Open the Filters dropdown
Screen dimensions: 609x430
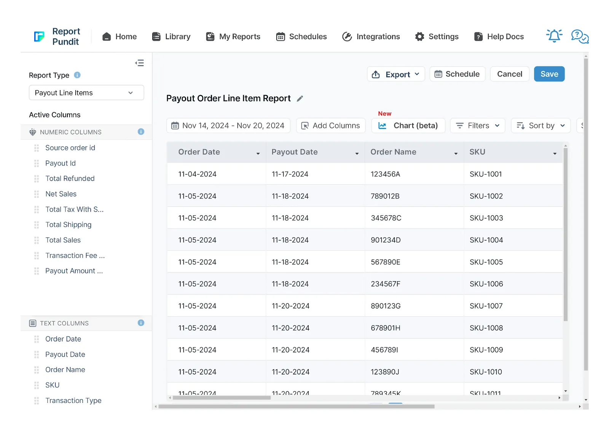478,126
